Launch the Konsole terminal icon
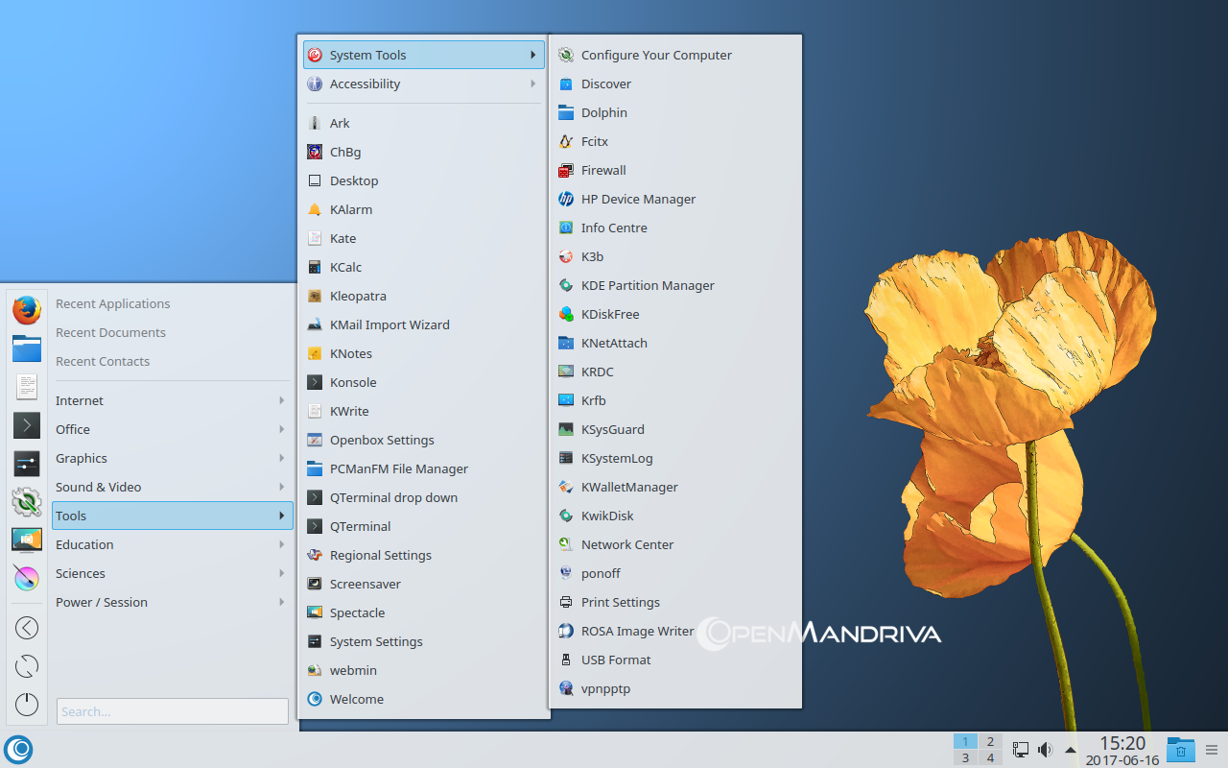 315,382
